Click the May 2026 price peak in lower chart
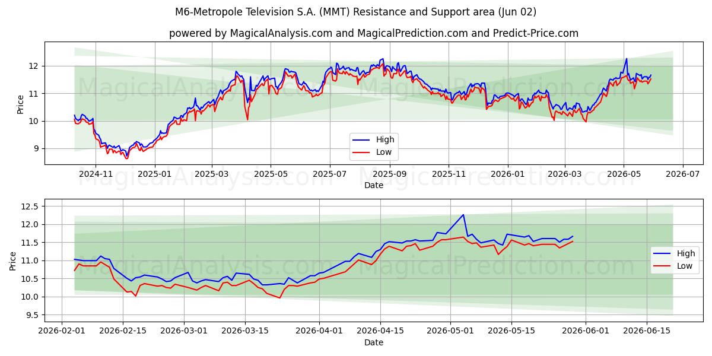Screen dimensions: 712x356 coord(463,215)
